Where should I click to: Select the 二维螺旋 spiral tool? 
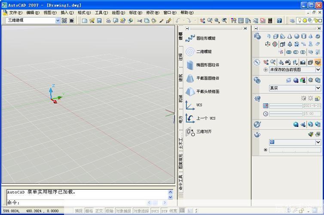[x=199, y=52]
